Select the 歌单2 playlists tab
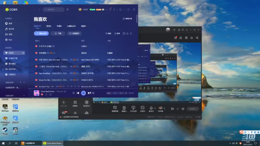 [49, 26]
